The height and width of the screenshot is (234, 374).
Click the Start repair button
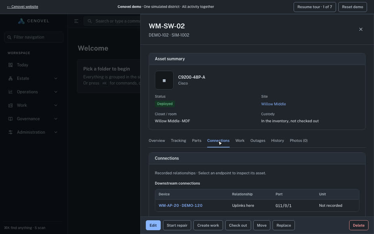click(x=177, y=225)
